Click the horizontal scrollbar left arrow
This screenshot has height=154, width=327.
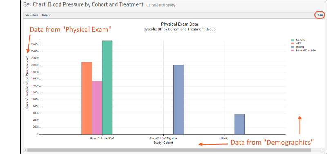(25, 150)
